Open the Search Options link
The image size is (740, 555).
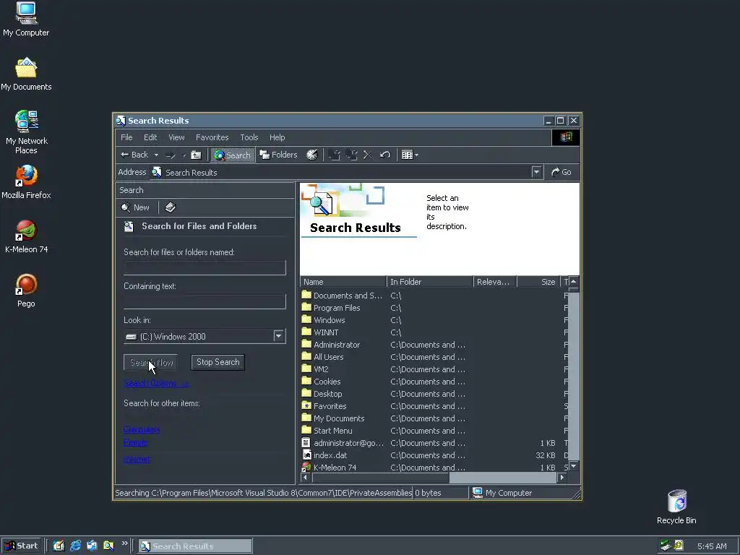click(156, 383)
